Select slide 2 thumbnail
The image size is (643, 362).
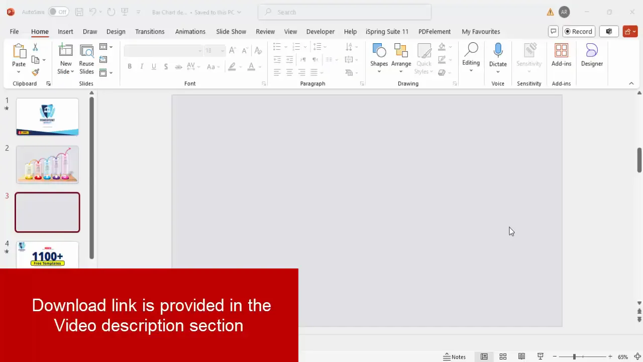coord(47,164)
